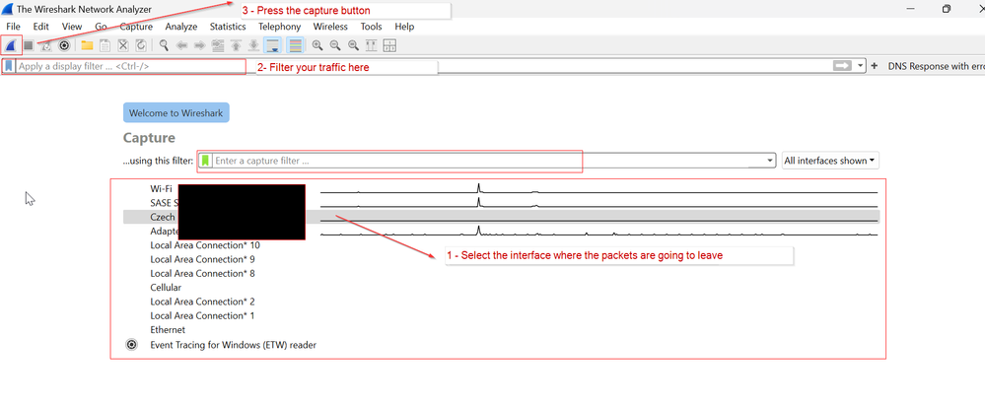Restart the current capture
The image size is (985, 404).
click(46, 45)
